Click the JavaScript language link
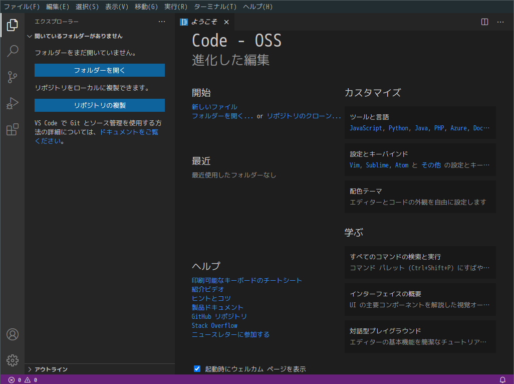Image resolution: width=514 pixels, height=384 pixels. [366, 128]
